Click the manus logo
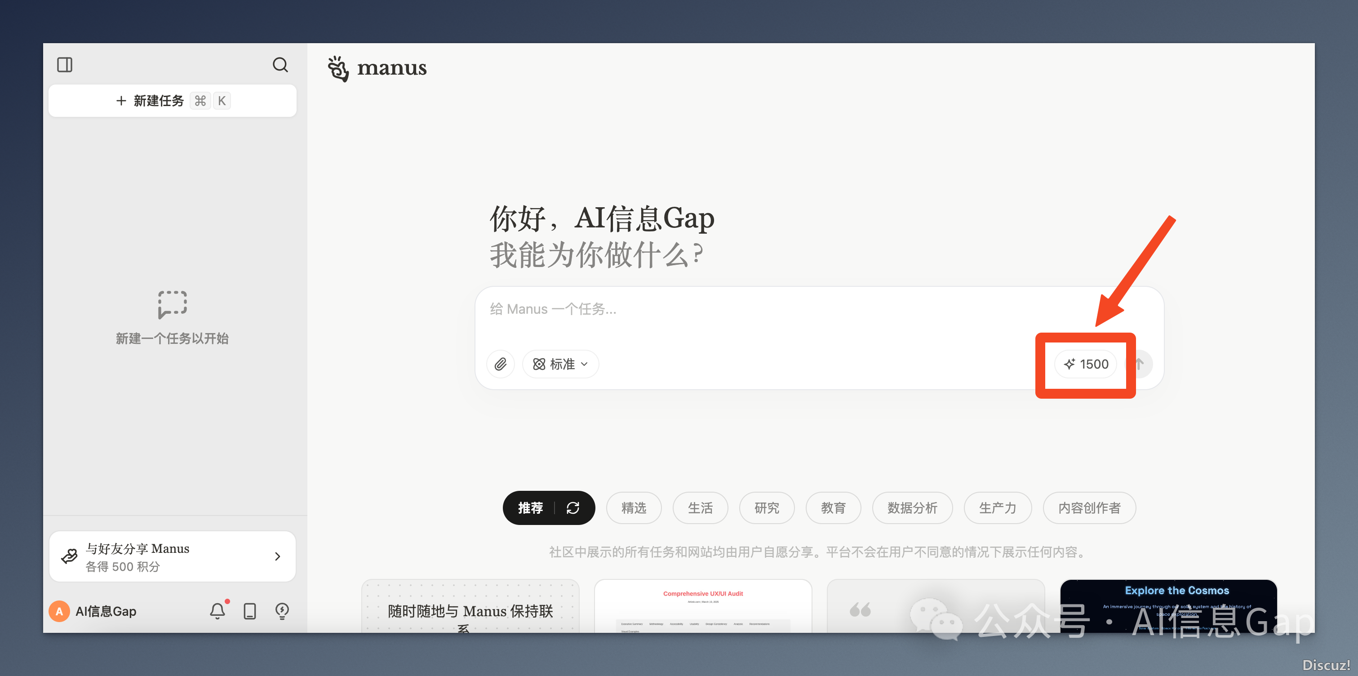This screenshot has width=1358, height=676. [377, 69]
